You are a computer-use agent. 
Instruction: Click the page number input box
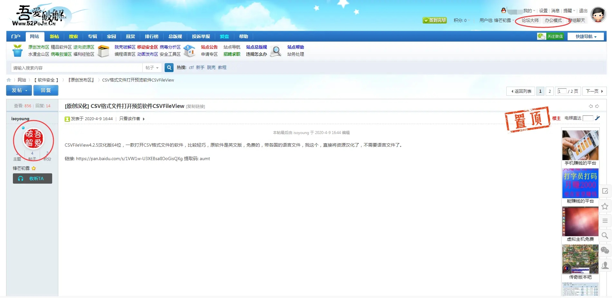point(562,91)
